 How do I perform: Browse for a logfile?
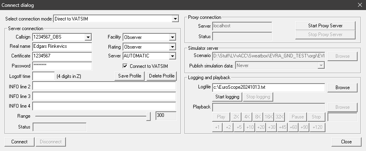click(x=342, y=88)
